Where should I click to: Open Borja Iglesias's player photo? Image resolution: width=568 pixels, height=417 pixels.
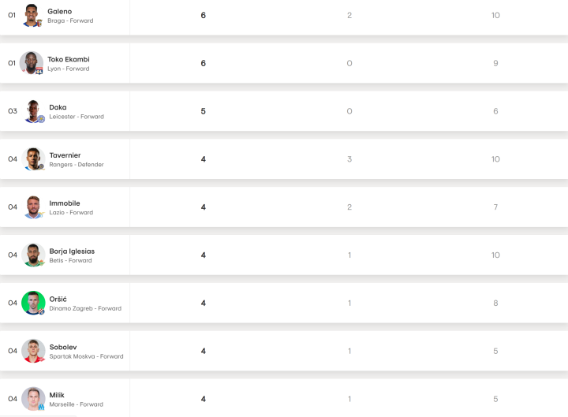point(33,255)
